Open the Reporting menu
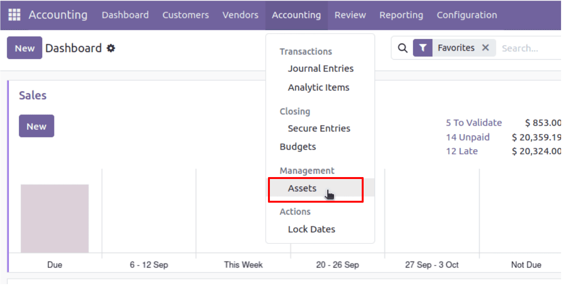The width and height of the screenshot is (562, 295). click(401, 15)
